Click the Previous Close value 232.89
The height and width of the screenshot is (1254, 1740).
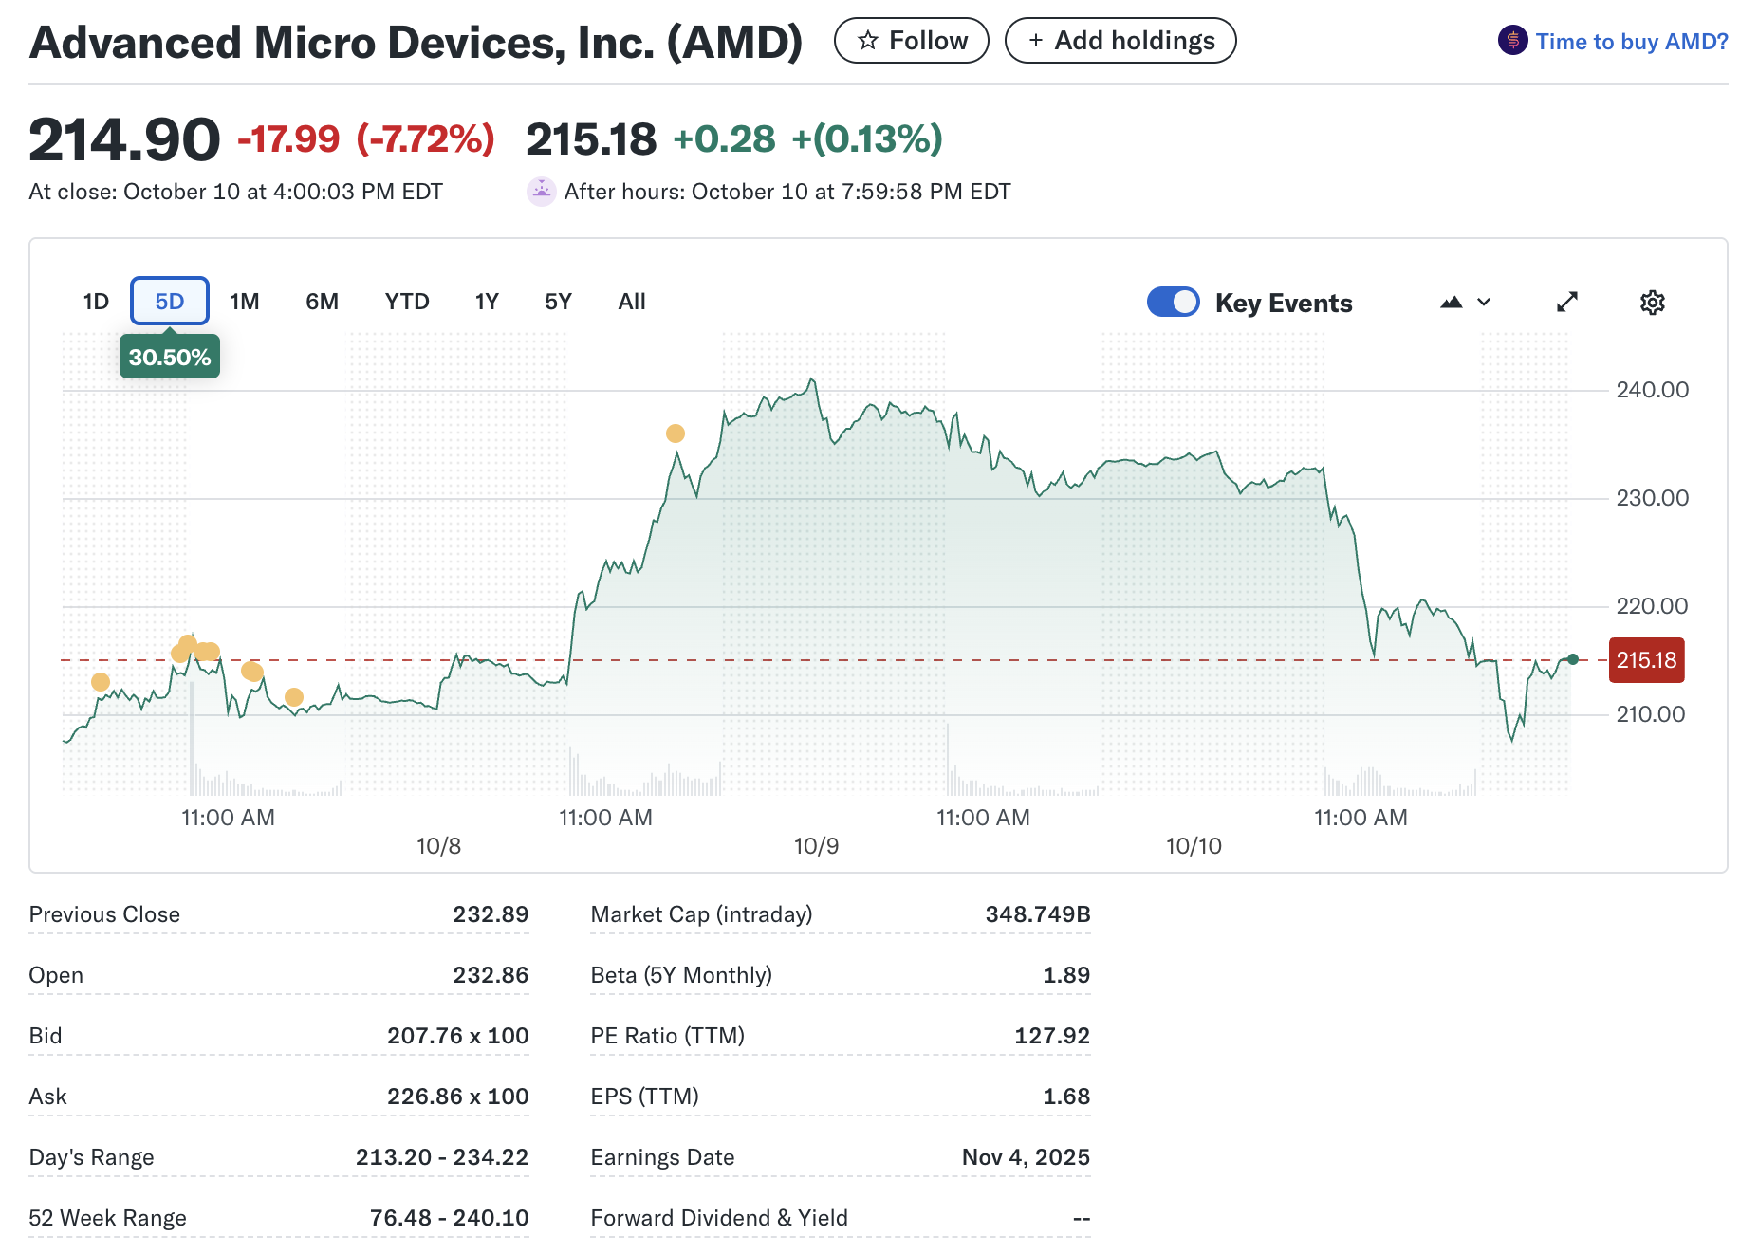(491, 914)
